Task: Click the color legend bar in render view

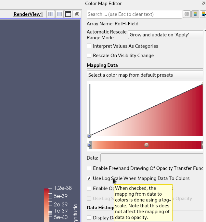Action: point(47,205)
